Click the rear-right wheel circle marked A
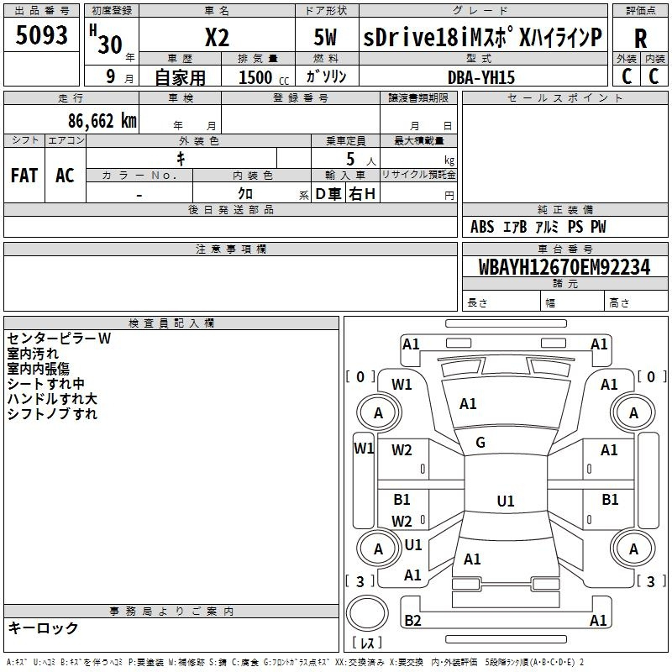Image resolution: width=672 pixels, height=672 pixels. pyautogui.click(x=633, y=549)
